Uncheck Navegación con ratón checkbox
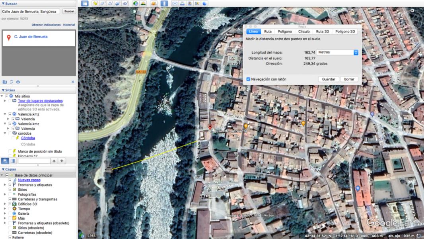 pyautogui.click(x=248, y=79)
